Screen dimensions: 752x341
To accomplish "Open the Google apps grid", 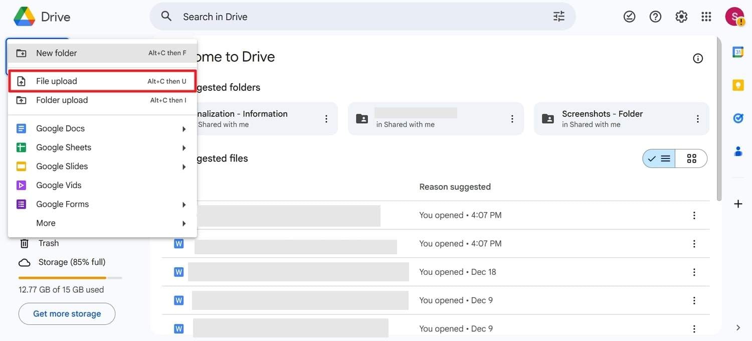I will click(x=706, y=16).
